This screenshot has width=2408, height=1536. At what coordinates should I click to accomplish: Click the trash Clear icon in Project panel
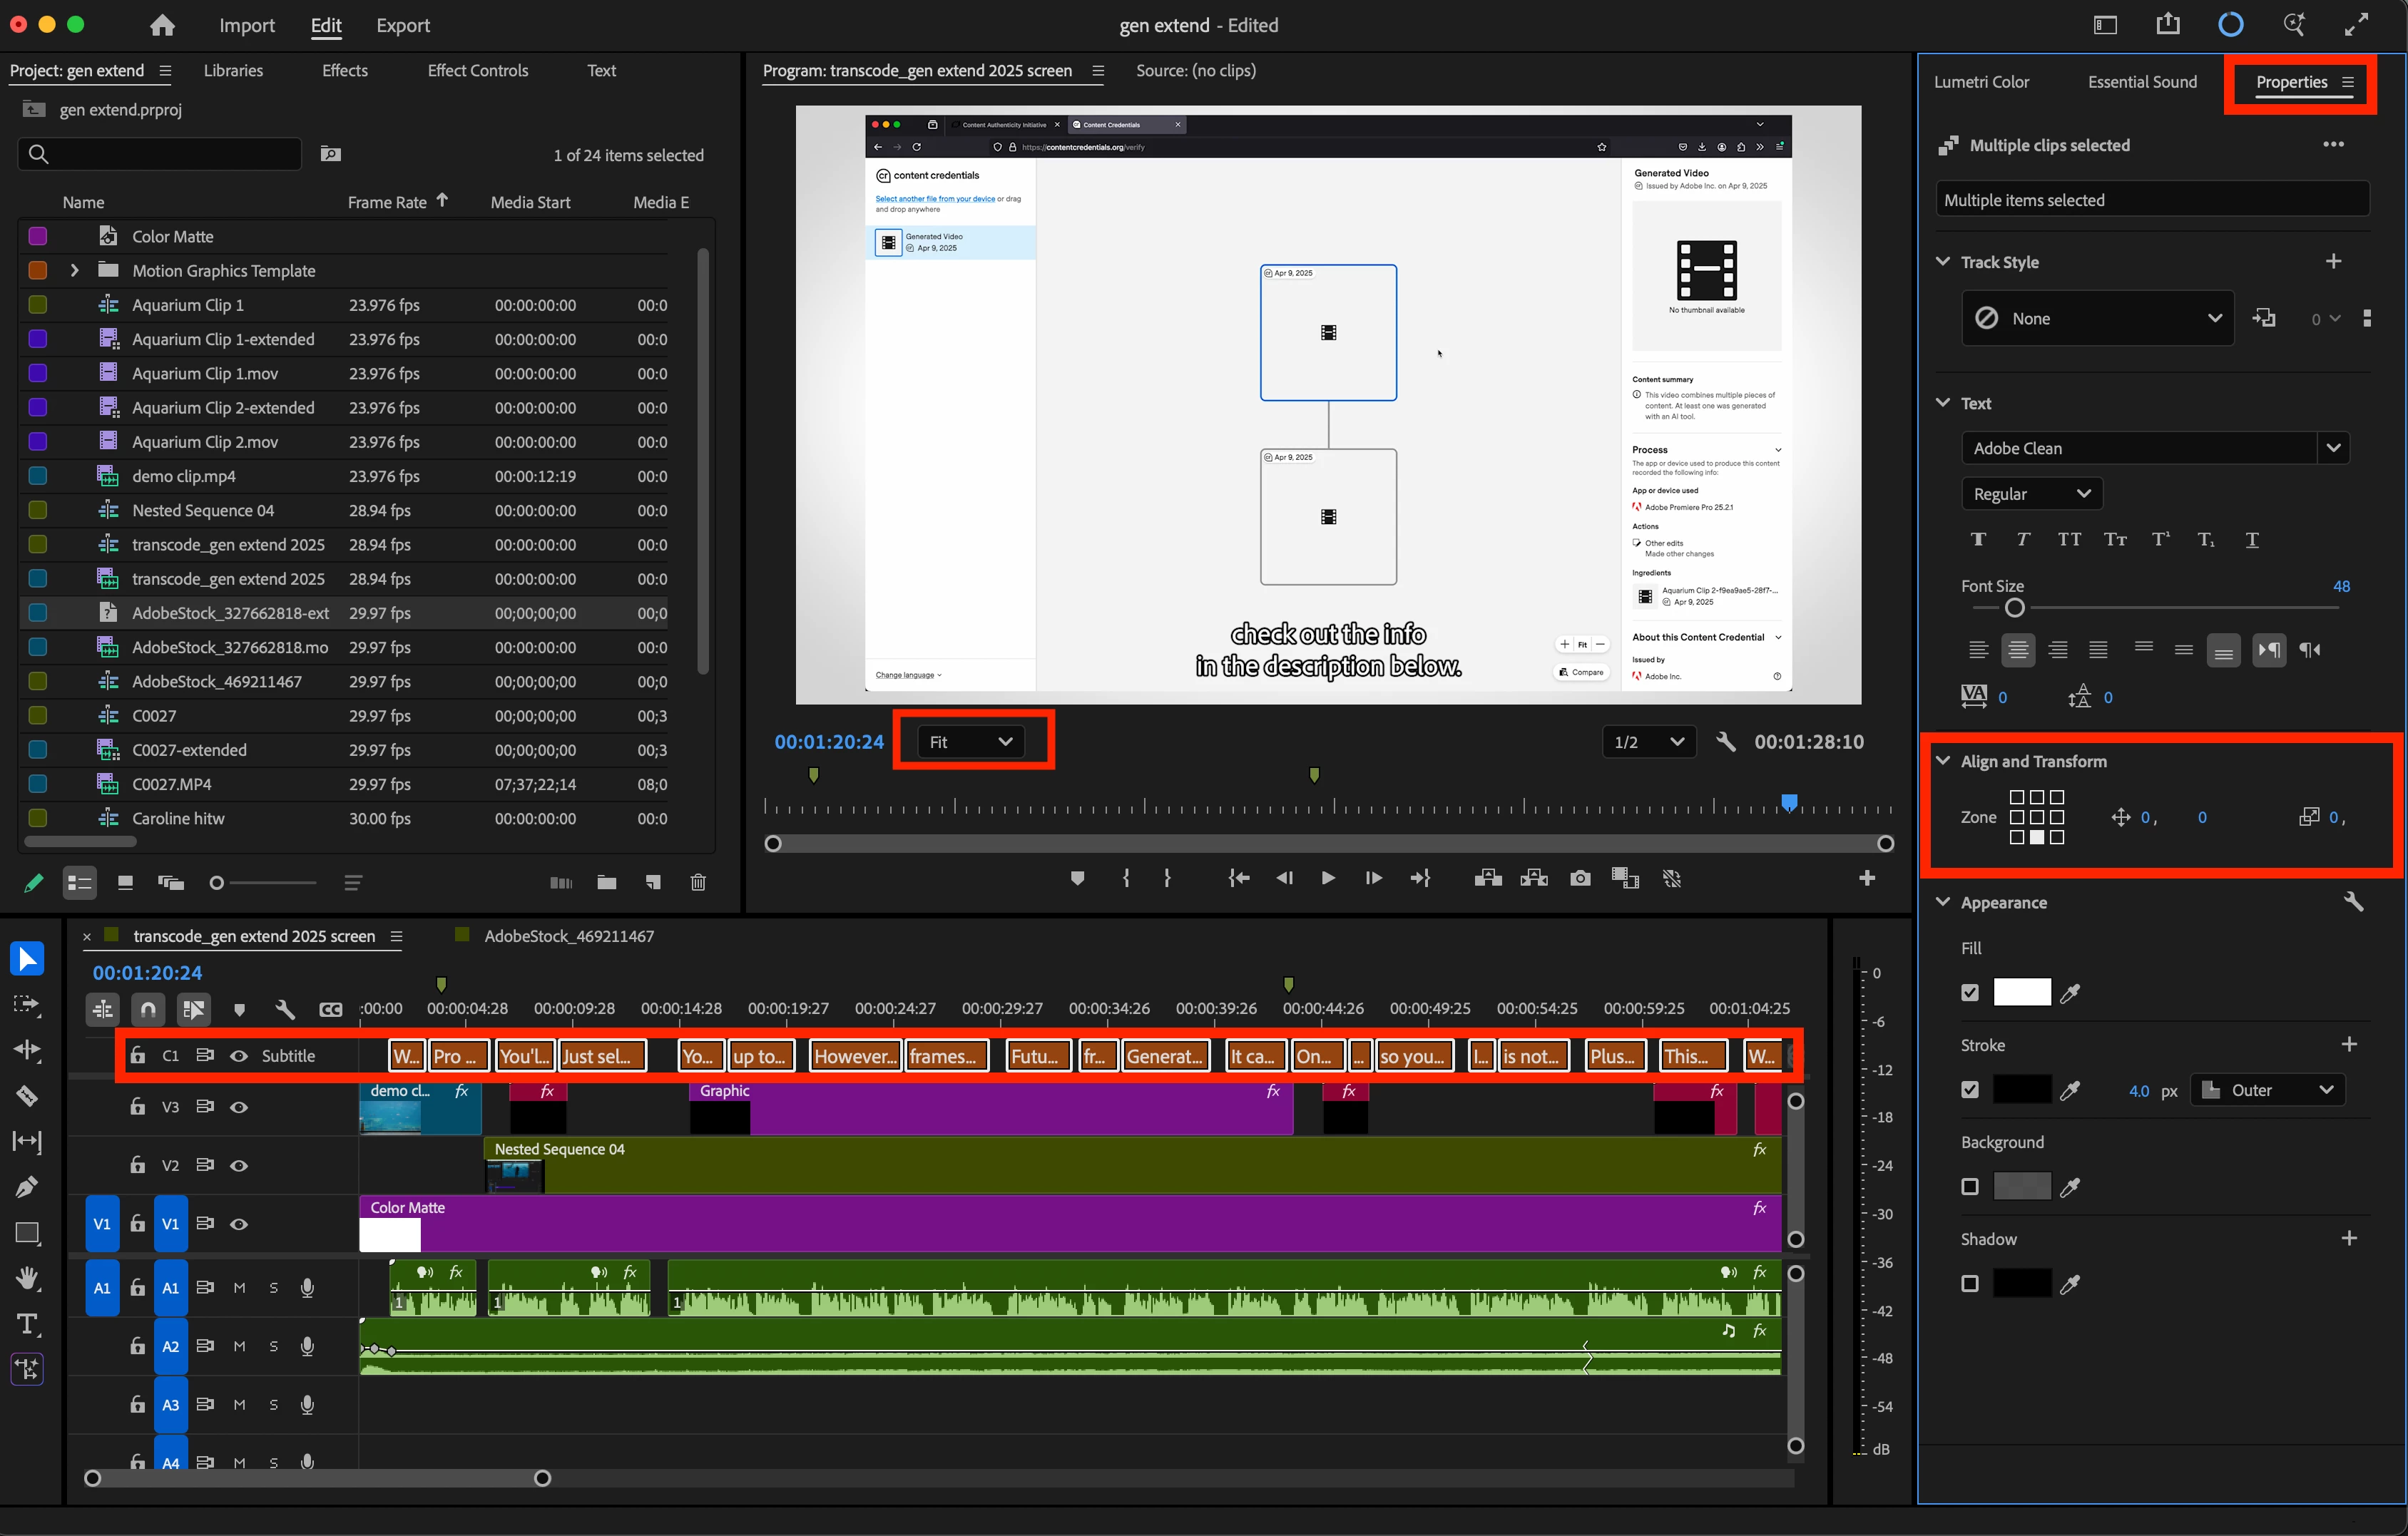(x=698, y=882)
